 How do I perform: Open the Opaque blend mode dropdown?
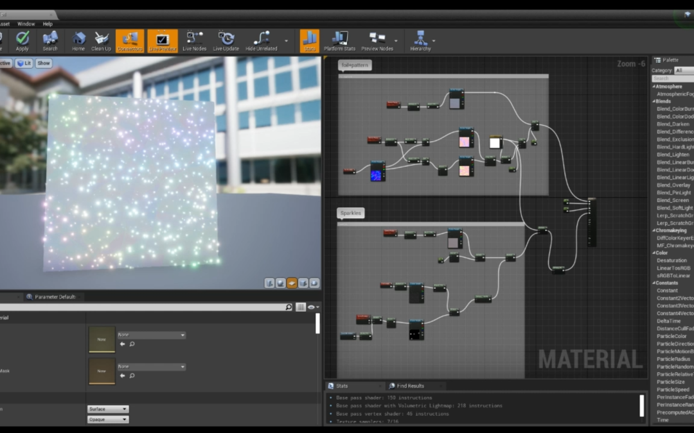108,420
